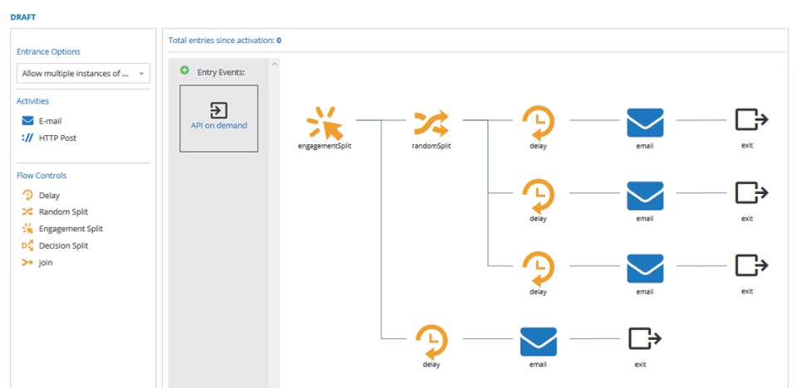The height and width of the screenshot is (388, 797).
Task: Select the bottom branch email node
Action: click(x=538, y=342)
